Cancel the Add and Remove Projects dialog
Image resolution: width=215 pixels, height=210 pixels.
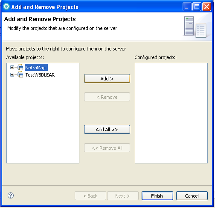[x=192, y=196]
